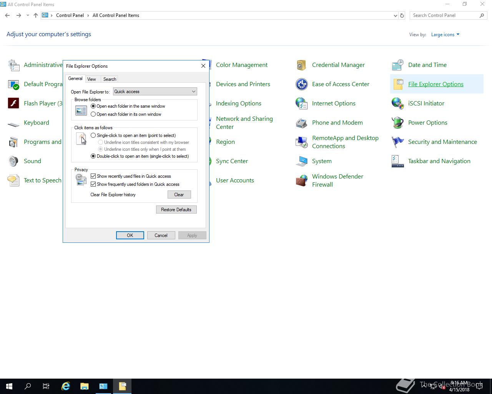Open Power Options icon
This screenshot has width=492, height=394.
[x=398, y=123]
